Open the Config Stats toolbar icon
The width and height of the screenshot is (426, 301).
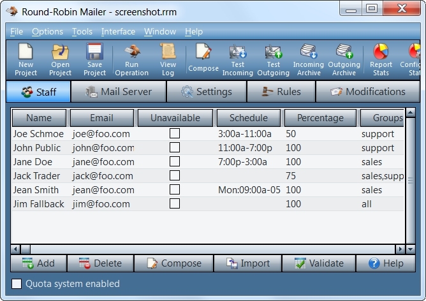point(410,60)
